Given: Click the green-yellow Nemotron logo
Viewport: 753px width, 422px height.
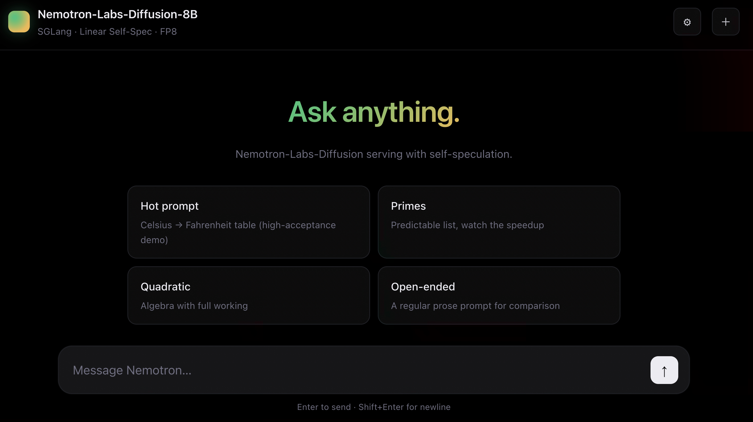Looking at the screenshot, I should pyautogui.click(x=19, y=22).
